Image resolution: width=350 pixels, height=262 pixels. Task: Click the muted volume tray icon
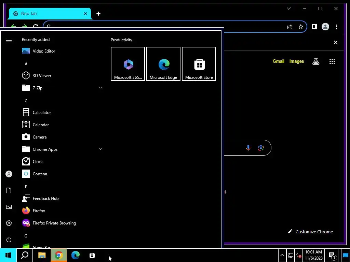point(298,255)
